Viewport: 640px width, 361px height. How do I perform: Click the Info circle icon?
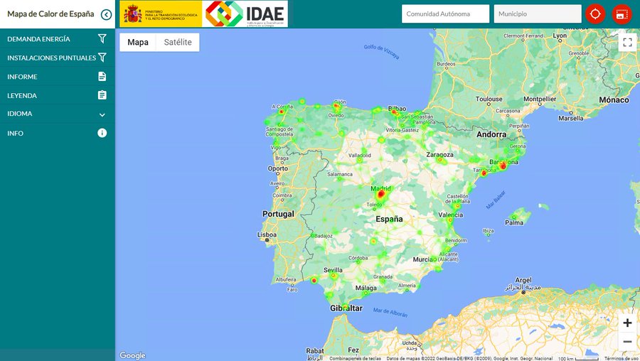[102, 133]
